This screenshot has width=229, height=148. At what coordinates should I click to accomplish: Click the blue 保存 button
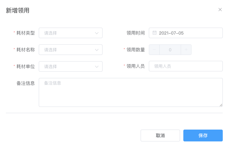[x=203, y=136]
